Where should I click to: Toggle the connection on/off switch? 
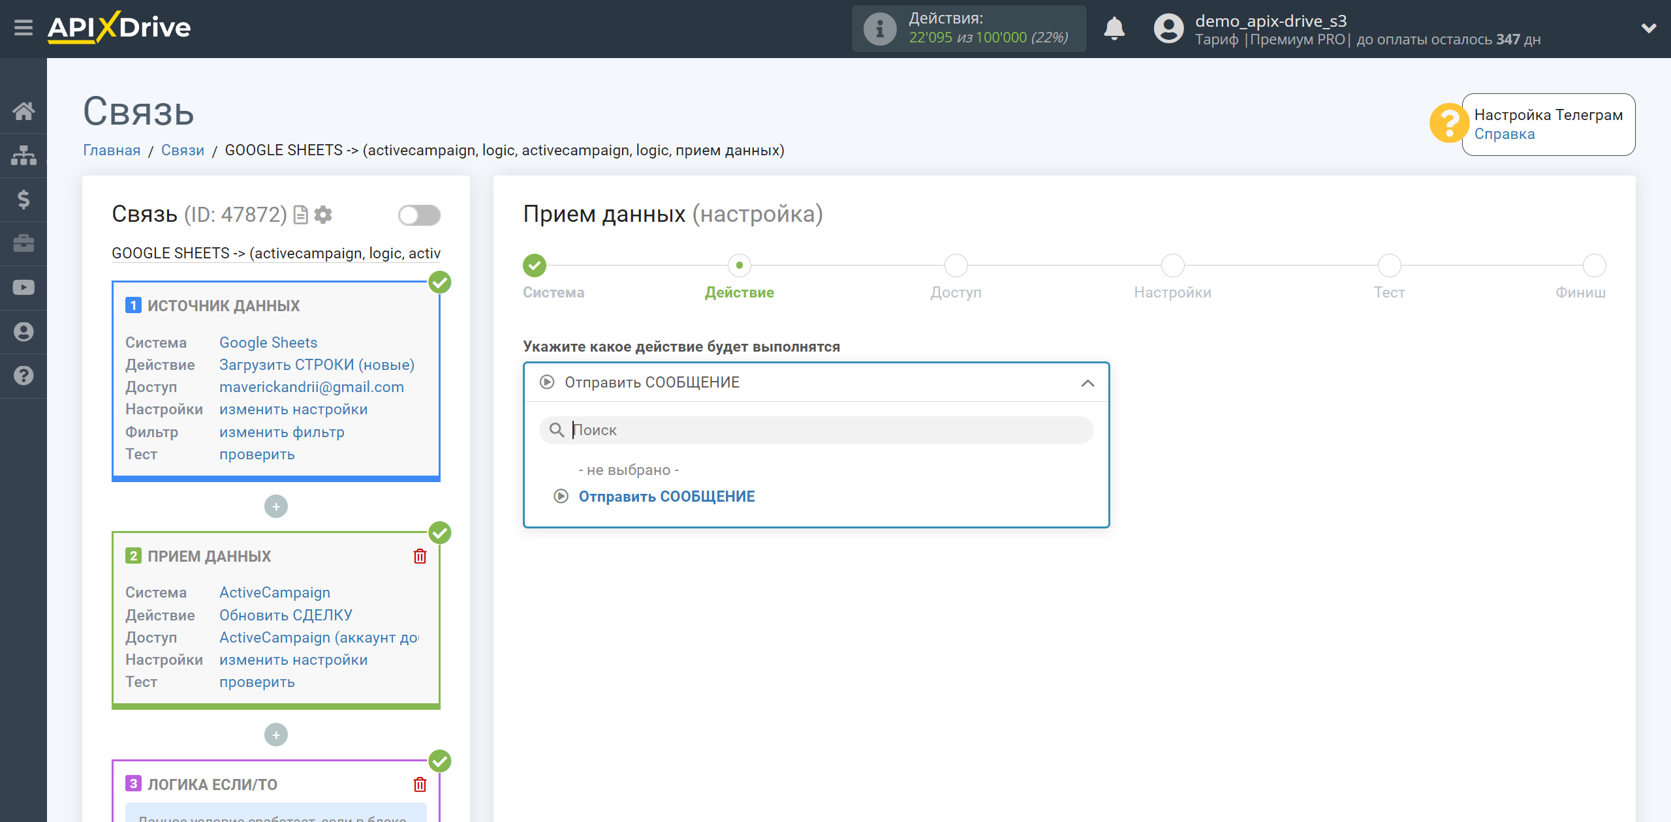[419, 215]
